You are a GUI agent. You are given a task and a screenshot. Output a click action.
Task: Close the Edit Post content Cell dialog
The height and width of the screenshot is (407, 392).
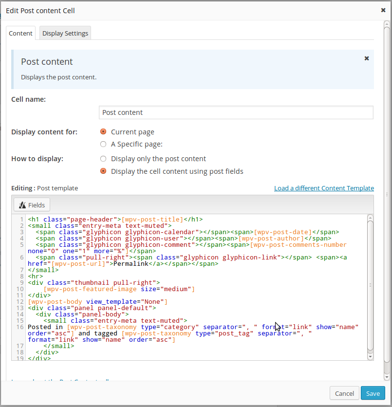(x=383, y=10)
